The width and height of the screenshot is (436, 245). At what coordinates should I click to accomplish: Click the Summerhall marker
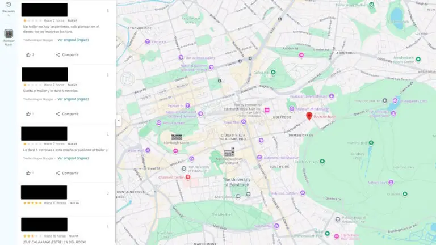click(276, 226)
